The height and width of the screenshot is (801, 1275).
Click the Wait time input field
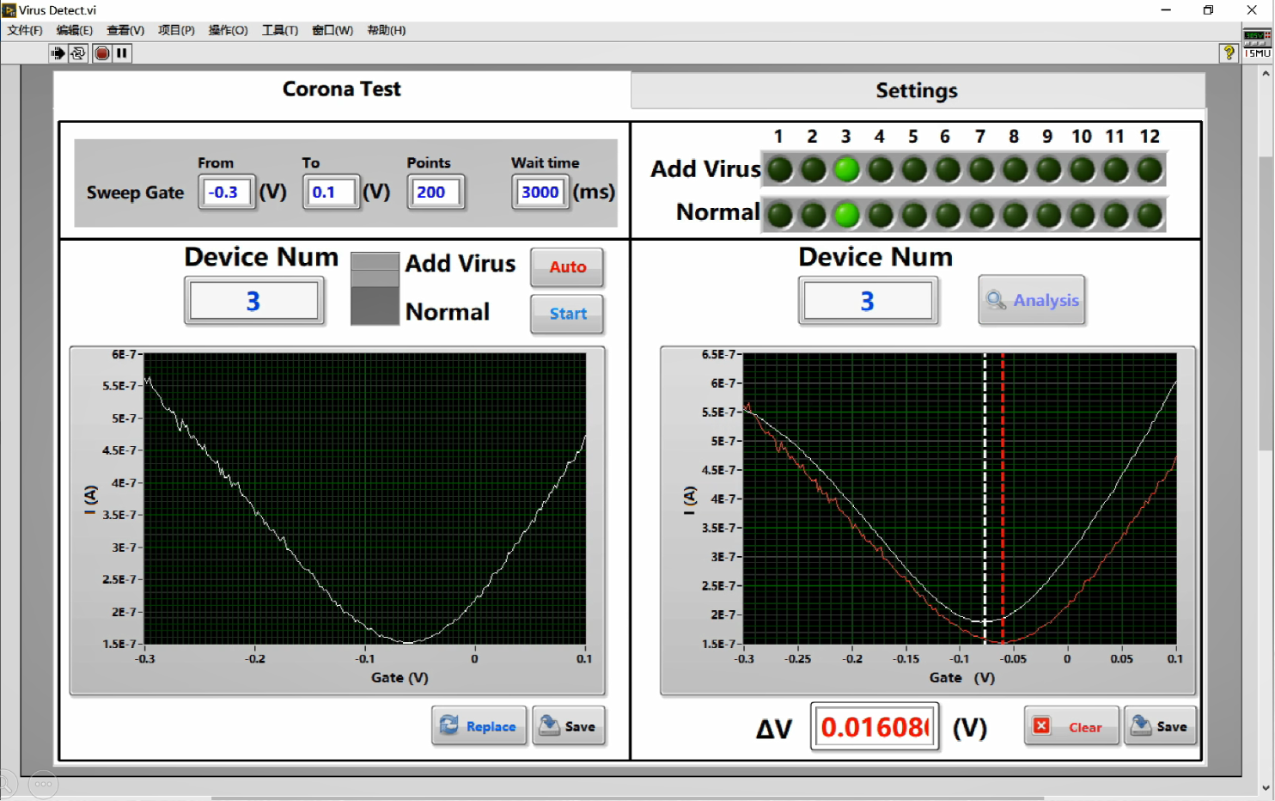pyautogui.click(x=540, y=193)
